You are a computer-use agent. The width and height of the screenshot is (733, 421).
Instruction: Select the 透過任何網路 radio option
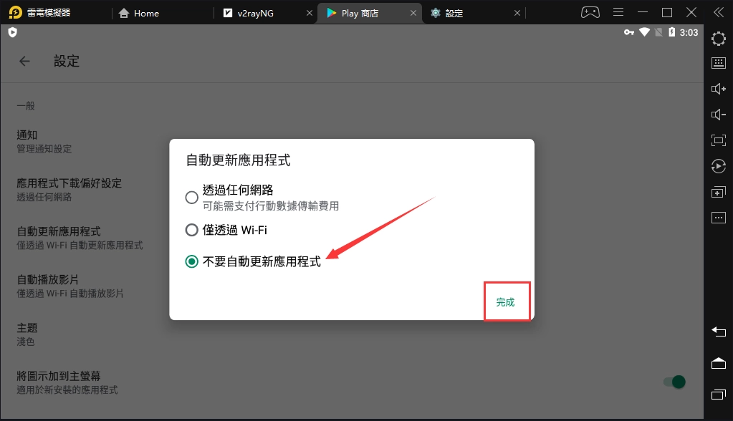(191, 197)
